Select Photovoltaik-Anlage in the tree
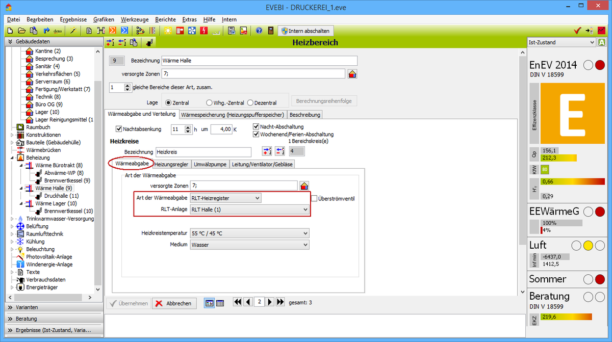Viewport: 612px width, 342px height. click(48, 257)
